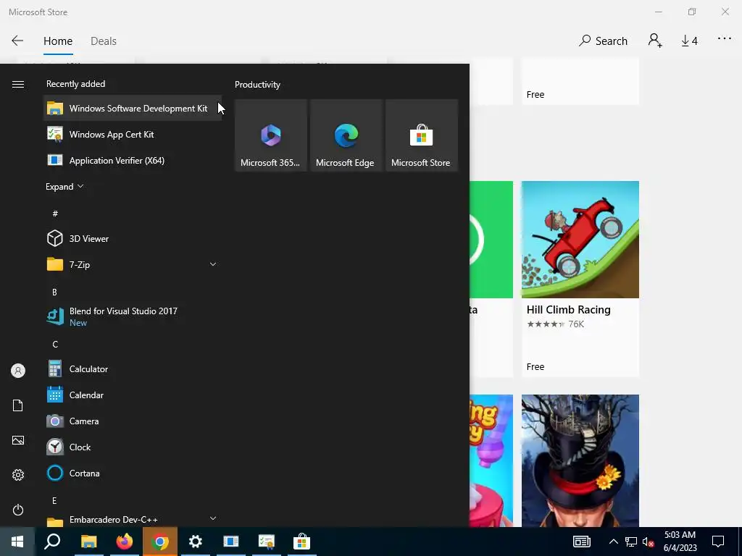Screen dimensions: 742x556
Task: Jump to letter C section header
Action: pos(55,344)
